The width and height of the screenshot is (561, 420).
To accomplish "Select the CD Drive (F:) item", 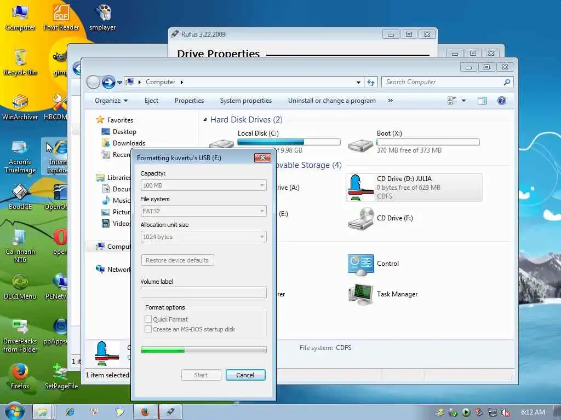I will coord(381,218).
